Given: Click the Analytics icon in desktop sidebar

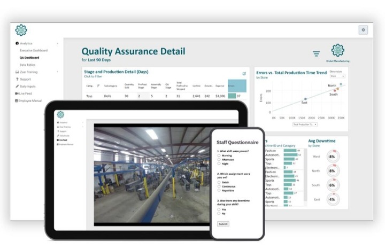Looking at the screenshot, I should click(x=17, y=43).
